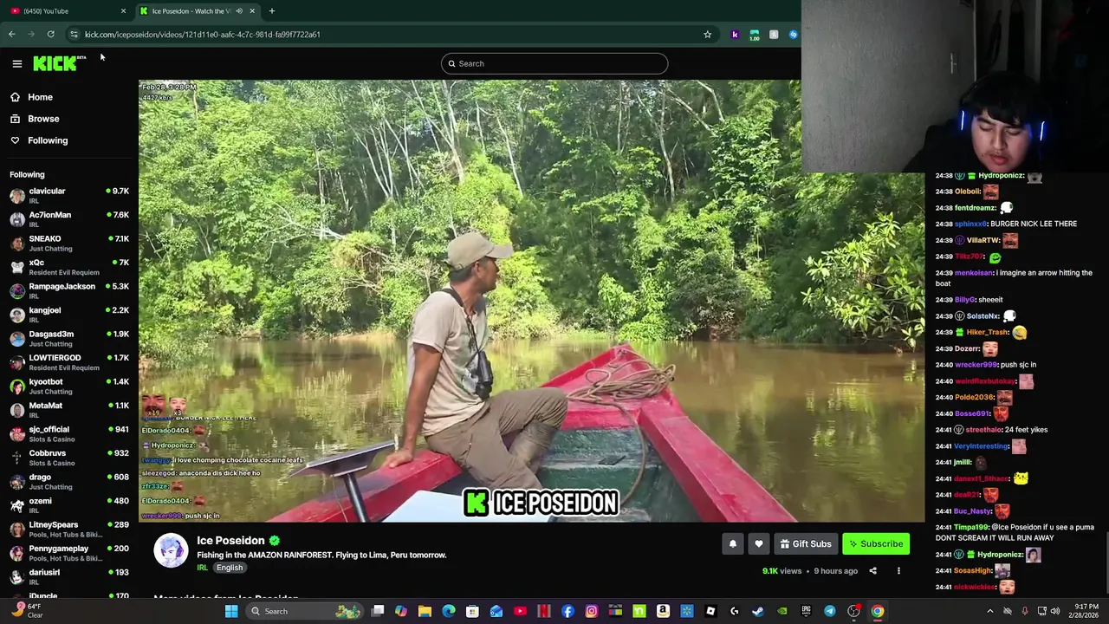Click the Chrome icon in the taskbar
1109x624 pixels.
pyautogui.click(x=878, y=611)
